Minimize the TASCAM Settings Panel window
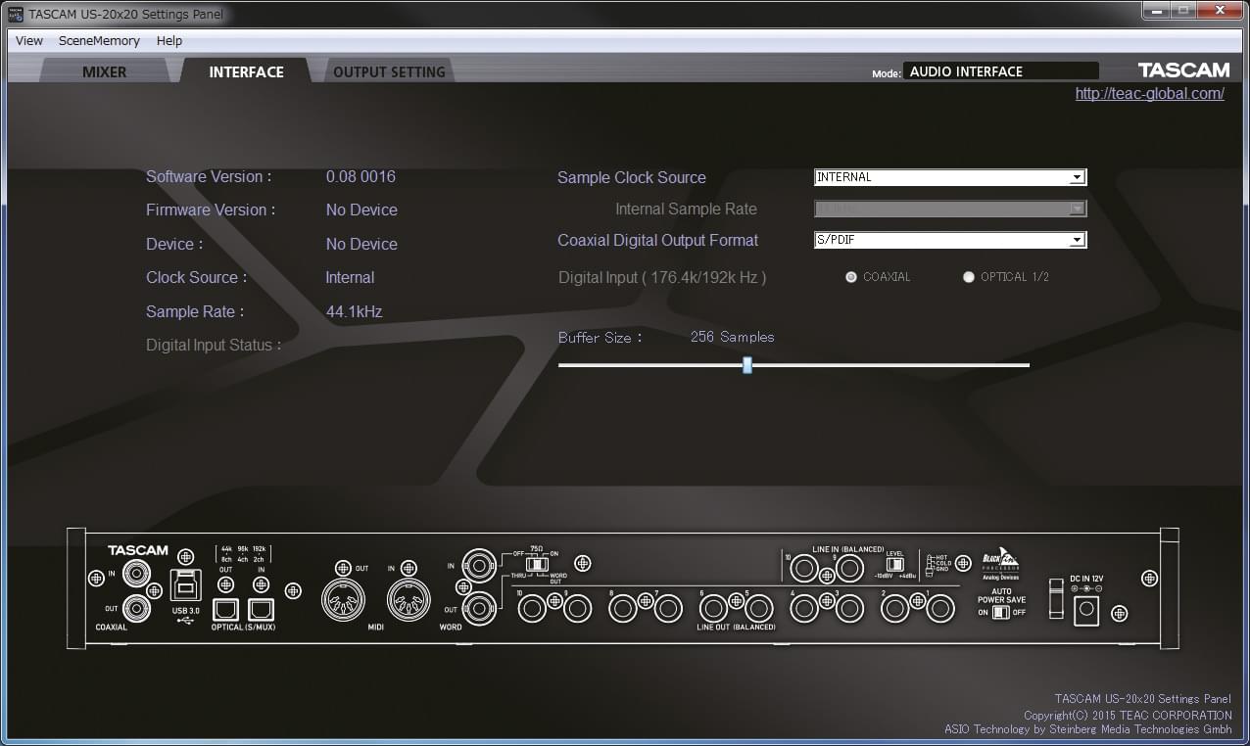 point(1157,11)
